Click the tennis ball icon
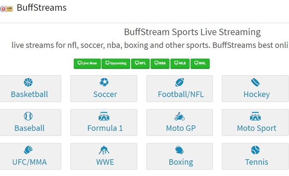The width and height of the screenshot is (289, 176). [x=255, y=150]
